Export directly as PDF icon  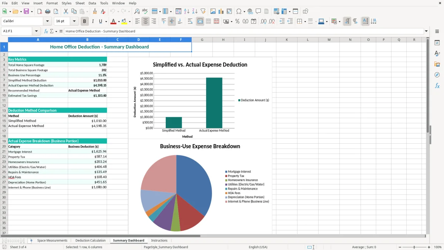click(40, 11)
